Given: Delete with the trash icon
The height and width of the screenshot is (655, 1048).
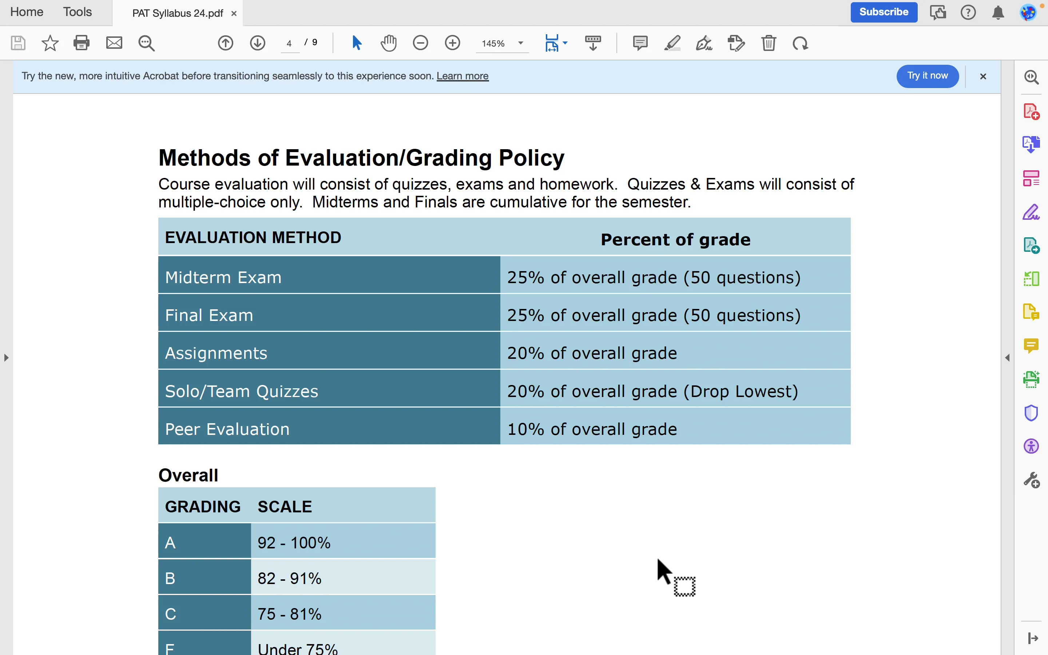Looking at the screenshot, I should pos(769,43).
